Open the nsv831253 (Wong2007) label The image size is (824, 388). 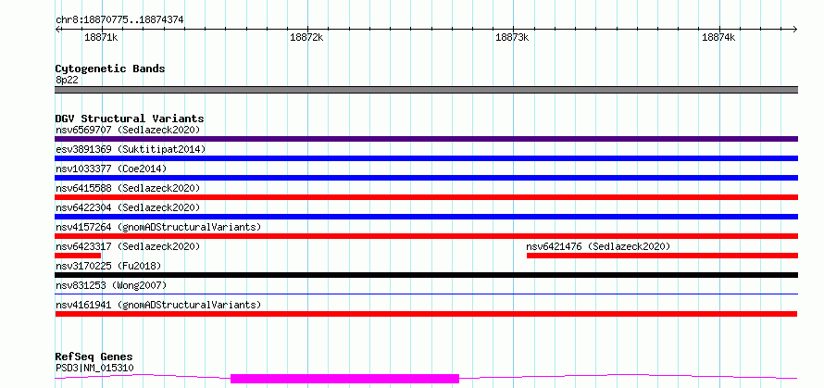click(x=111, y=285)
